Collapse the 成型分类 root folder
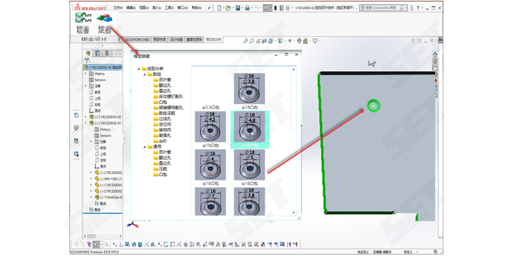Viewport: 512px width, 256px height. pos(139,68)
